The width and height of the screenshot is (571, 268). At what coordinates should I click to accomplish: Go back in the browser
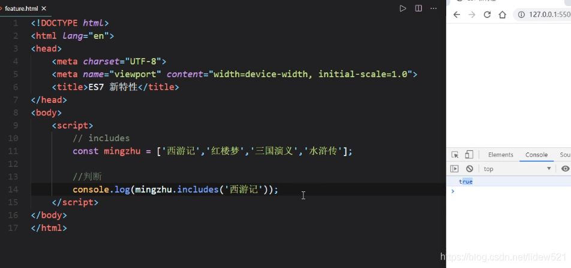[456, 14]
